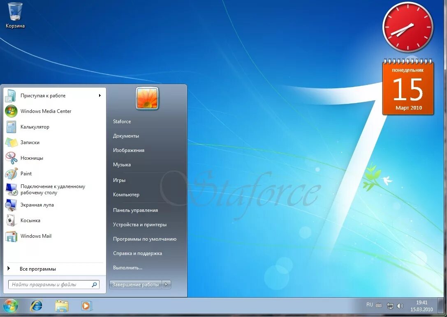Open Компьютер from Start menu
The height and width of the screenshot is (317, 447).
(126, 195)
